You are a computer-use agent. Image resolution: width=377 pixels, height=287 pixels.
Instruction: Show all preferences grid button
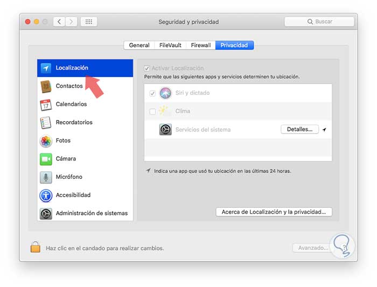(89, 22)
